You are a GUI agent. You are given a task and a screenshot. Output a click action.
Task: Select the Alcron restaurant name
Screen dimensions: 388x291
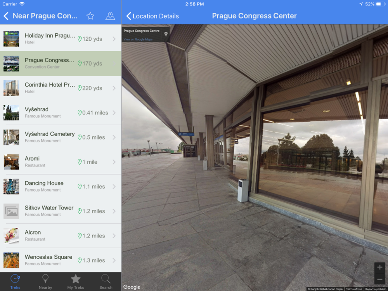(x=33, y=232)
